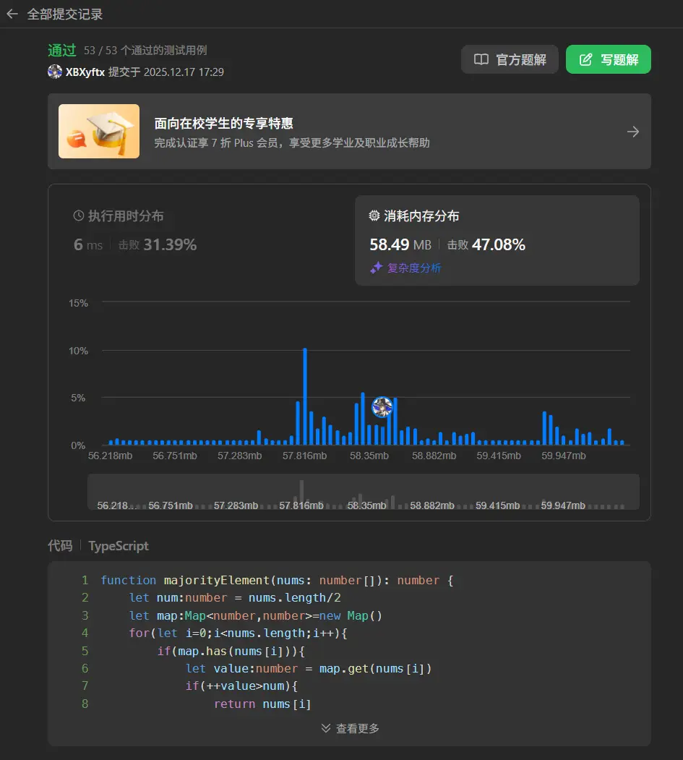Click the right arrow on student offer banner

pos(632,132)
